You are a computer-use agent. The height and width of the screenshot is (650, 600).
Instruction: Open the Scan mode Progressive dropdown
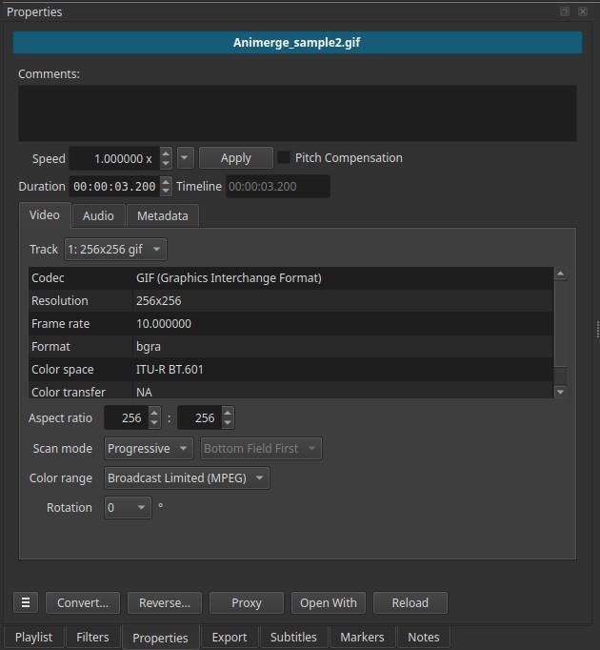pyautogui.click(x=148, y=448)
